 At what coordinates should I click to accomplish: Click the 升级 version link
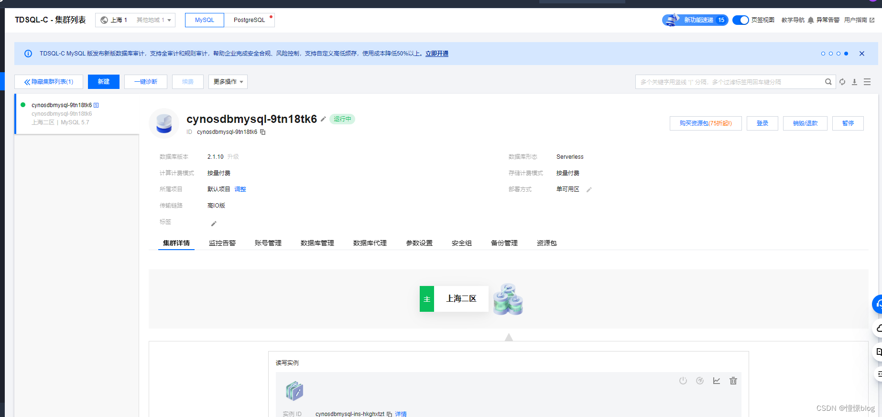point(233,157)
